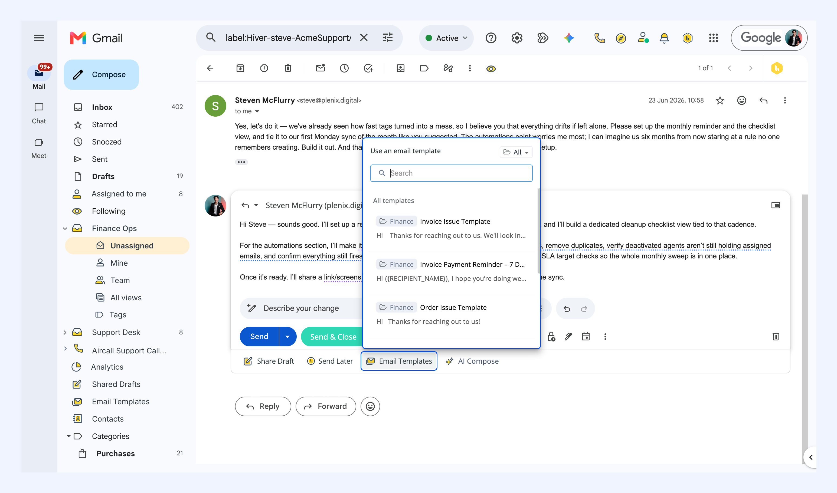Focus the template Search field
Viewport: 837px width, 493px height.
(451, 173)
